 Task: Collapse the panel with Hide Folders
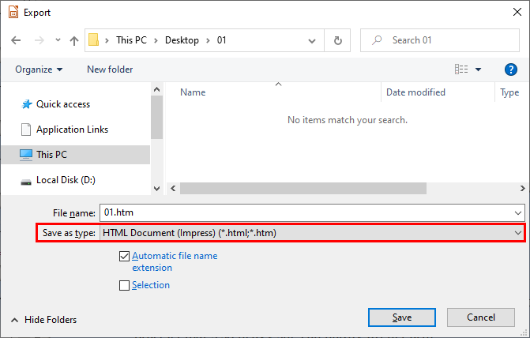43,320
